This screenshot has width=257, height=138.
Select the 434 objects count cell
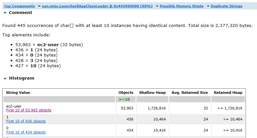click(126, 130)
